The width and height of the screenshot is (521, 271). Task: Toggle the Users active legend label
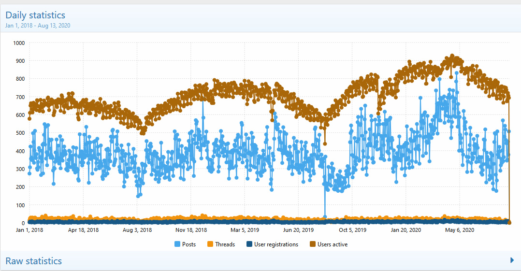point(333,244)
